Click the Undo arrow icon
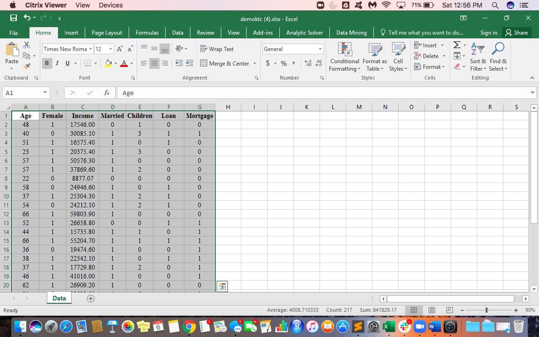The height and width of the screenshot is (337, 539). pyautogui.click(x=27, y=17)
